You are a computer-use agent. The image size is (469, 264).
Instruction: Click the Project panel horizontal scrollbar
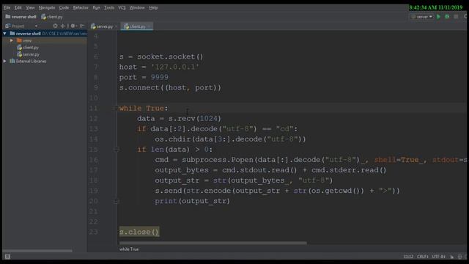tap(37, 251)
